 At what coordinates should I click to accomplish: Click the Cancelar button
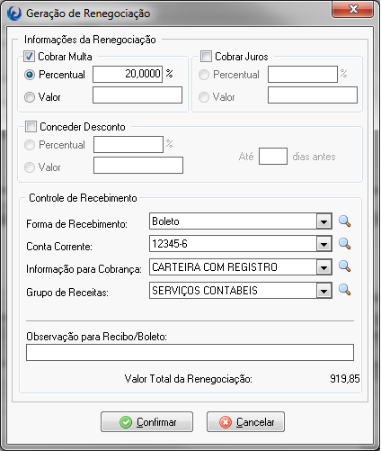(245, 422)
